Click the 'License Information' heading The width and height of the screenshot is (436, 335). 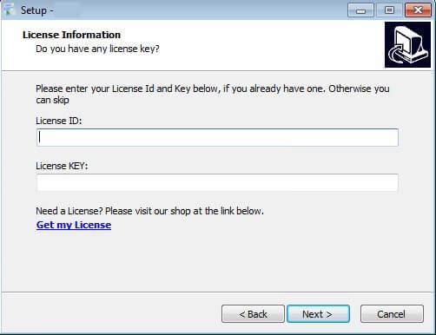[x=71, y=35]
